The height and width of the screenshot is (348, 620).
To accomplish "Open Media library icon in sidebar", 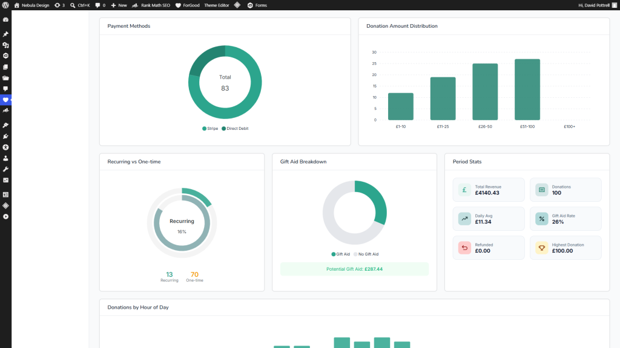I will click(5, 45).
